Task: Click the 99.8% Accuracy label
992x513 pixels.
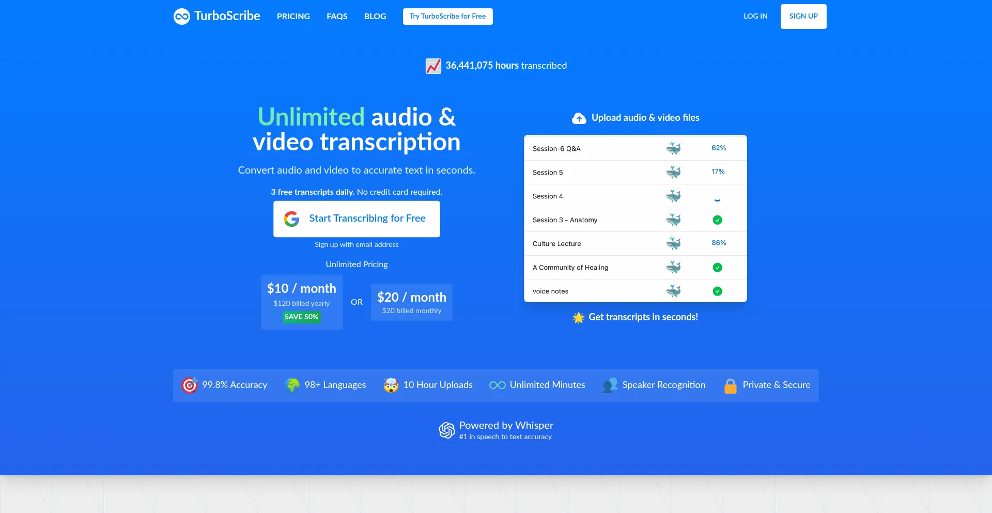Action: pyautogui.click(x=235, y=385)
